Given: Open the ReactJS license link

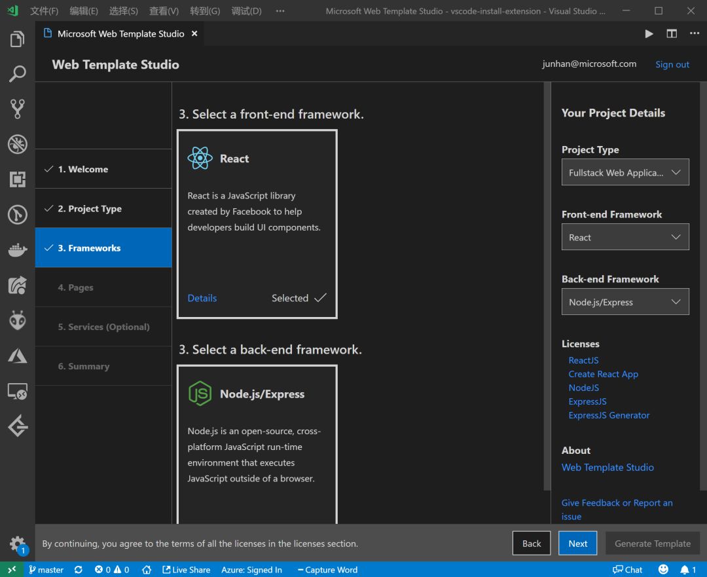Looking at the screenshot, I should click(583, 360).
